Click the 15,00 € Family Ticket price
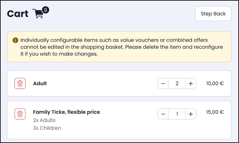 [x=215, y=112]
